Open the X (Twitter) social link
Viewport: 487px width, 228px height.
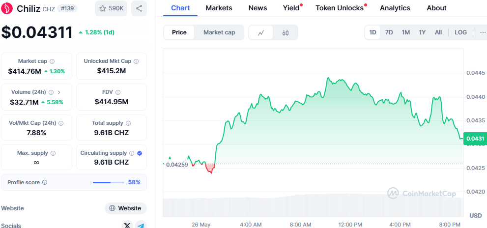click(x=127, y=225)
